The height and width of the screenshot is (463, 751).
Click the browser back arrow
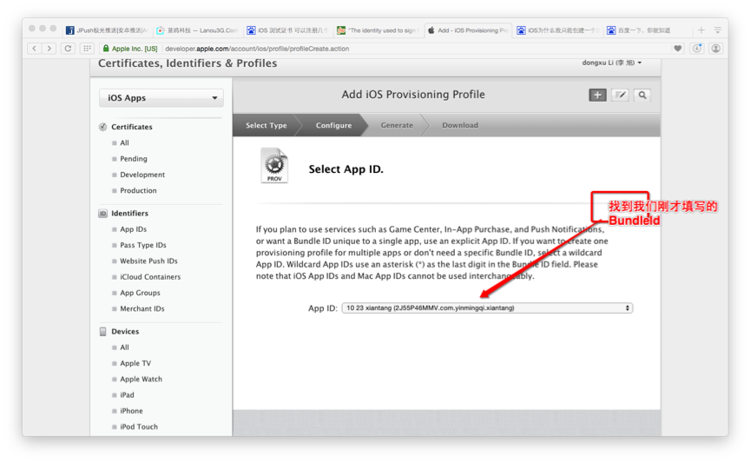pos(34,49)
